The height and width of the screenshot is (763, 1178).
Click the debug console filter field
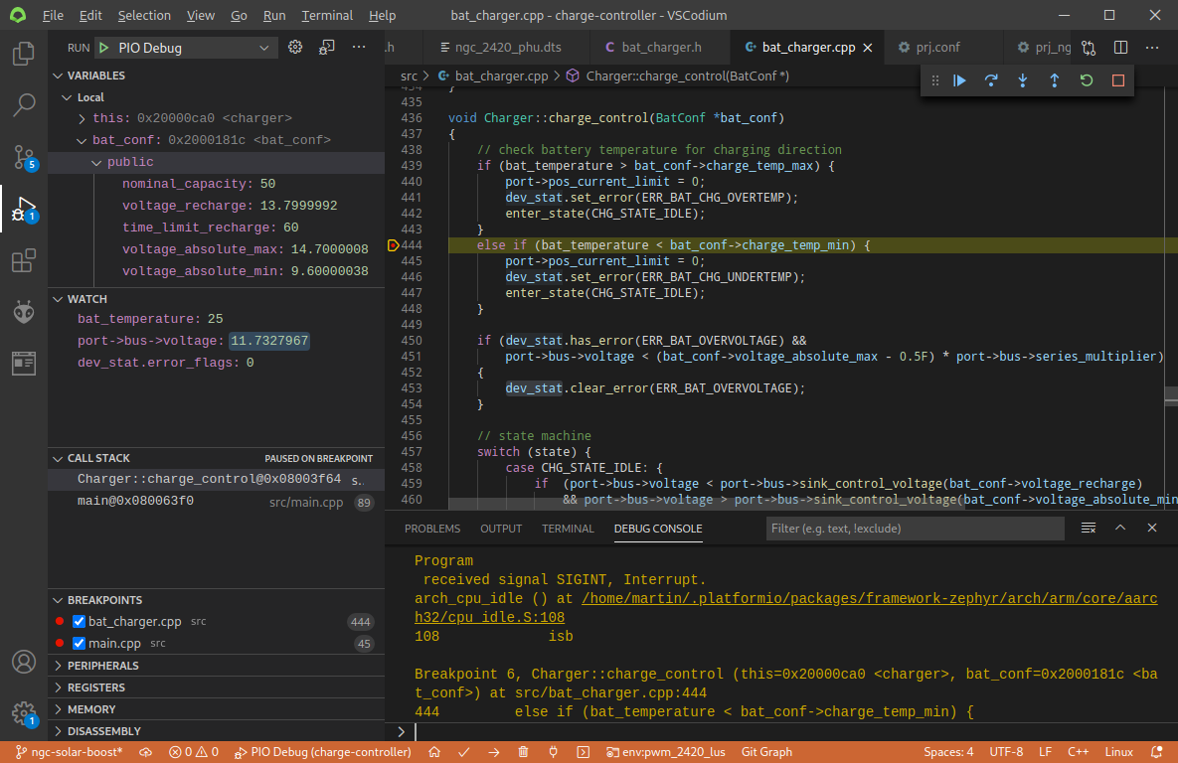pos(915,529)
